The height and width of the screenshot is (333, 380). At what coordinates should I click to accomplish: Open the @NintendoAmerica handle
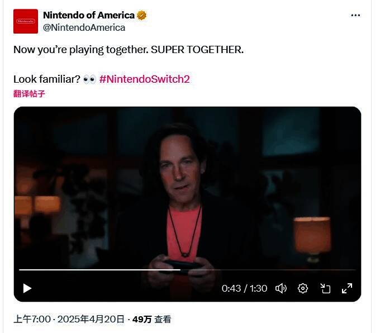(84, 27)
